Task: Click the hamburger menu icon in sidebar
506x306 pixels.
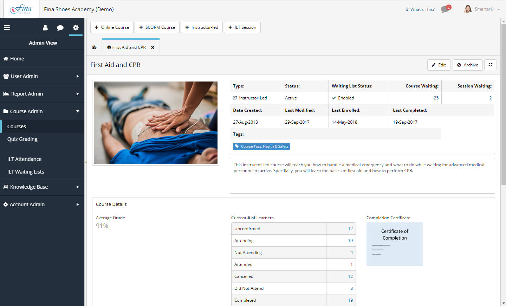Action: tap(7, 27)
